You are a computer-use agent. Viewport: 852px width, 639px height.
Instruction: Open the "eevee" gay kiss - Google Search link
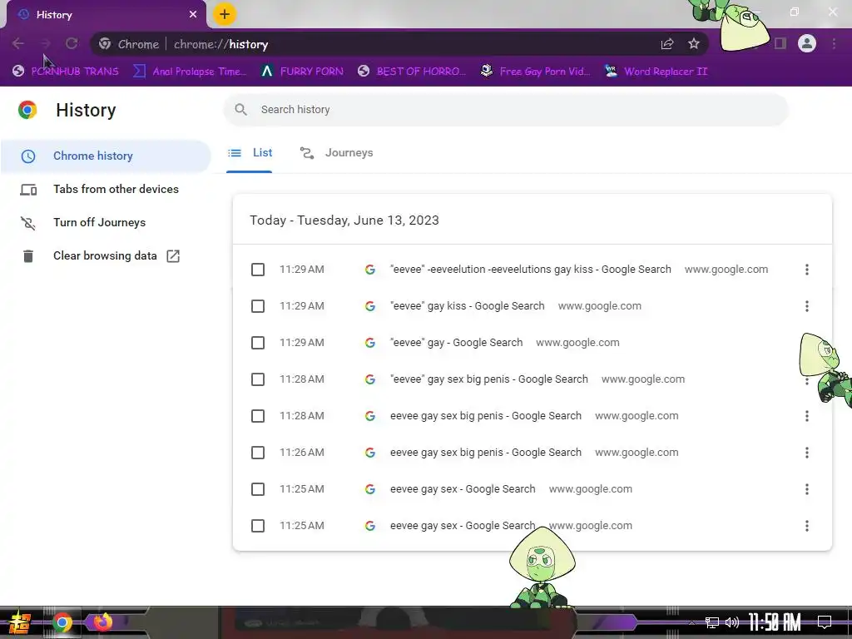468,306
